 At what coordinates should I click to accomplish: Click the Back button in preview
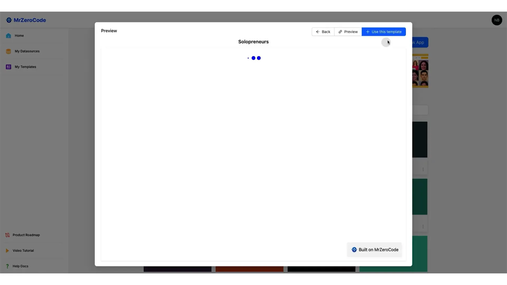coord(323,32)
